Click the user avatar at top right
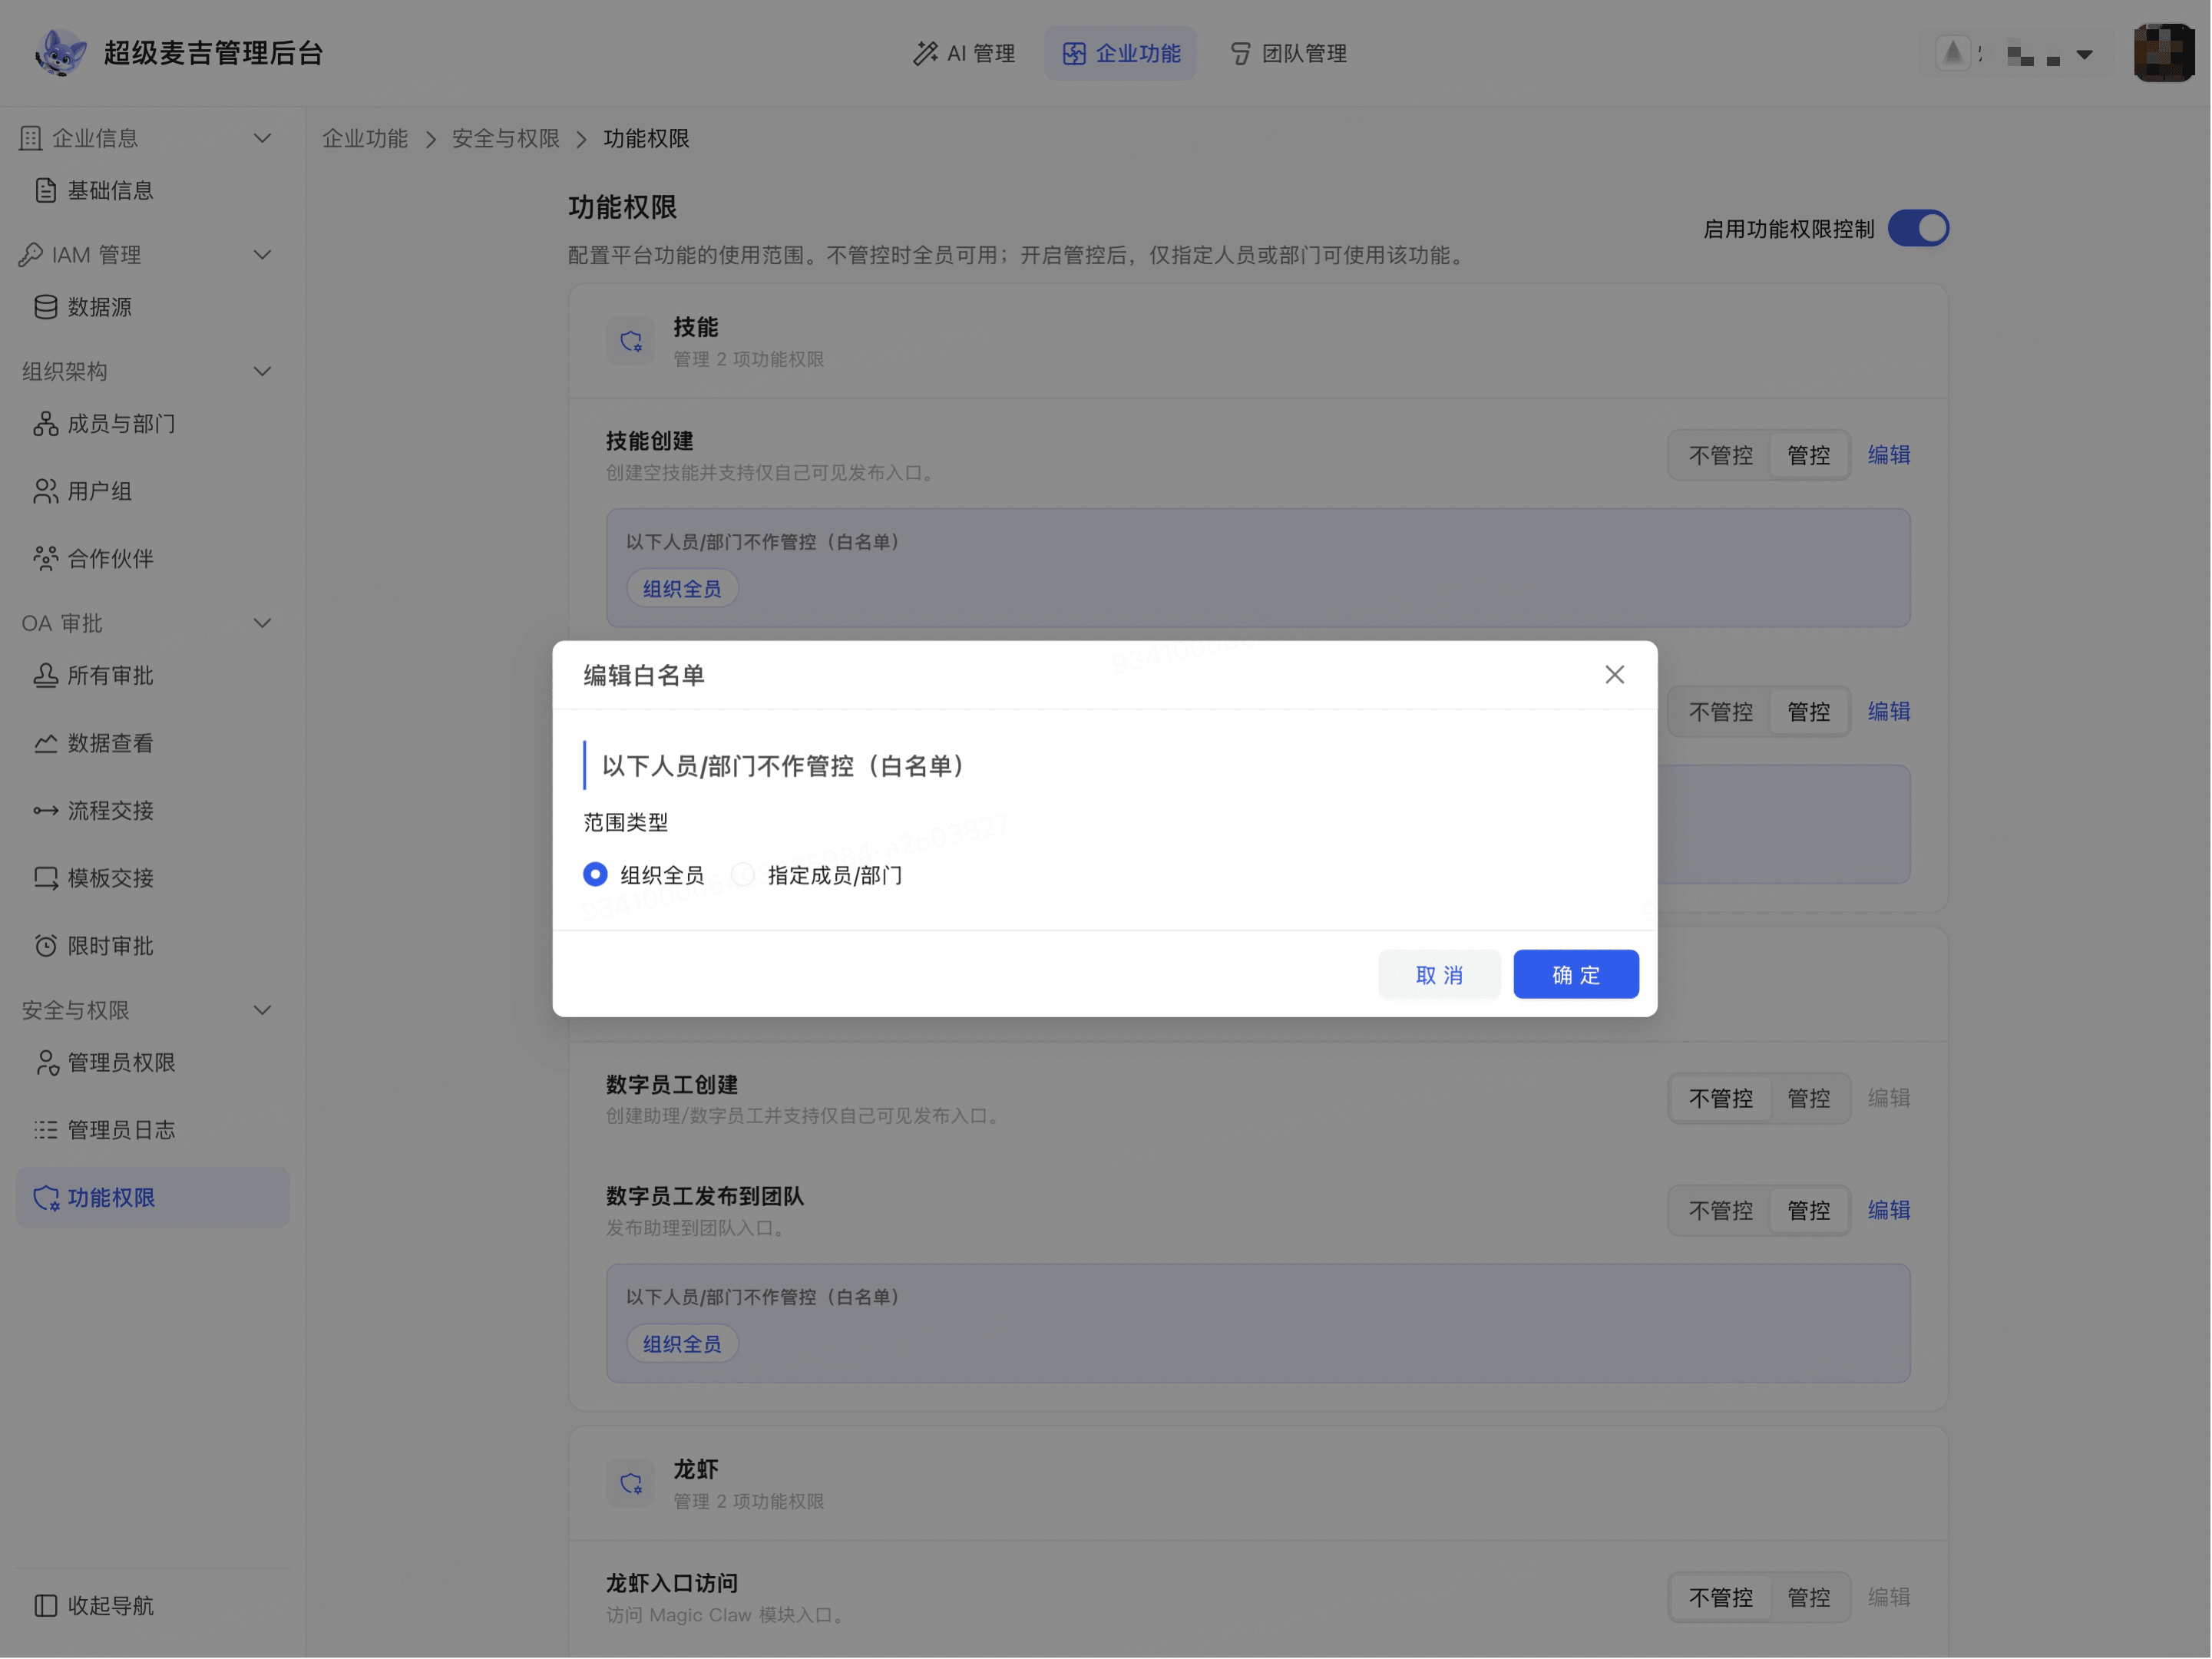 point(2165,53)
